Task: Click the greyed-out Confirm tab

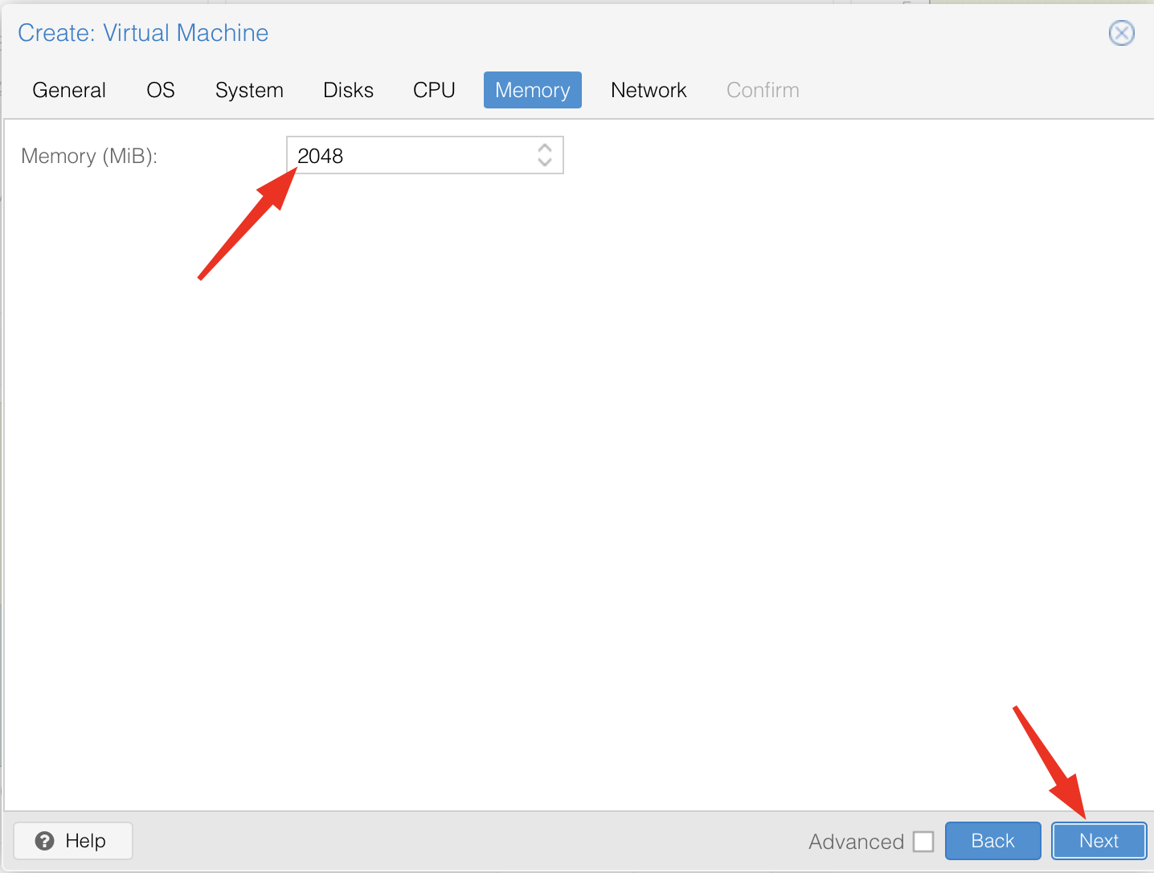Action: coord(763,90)
